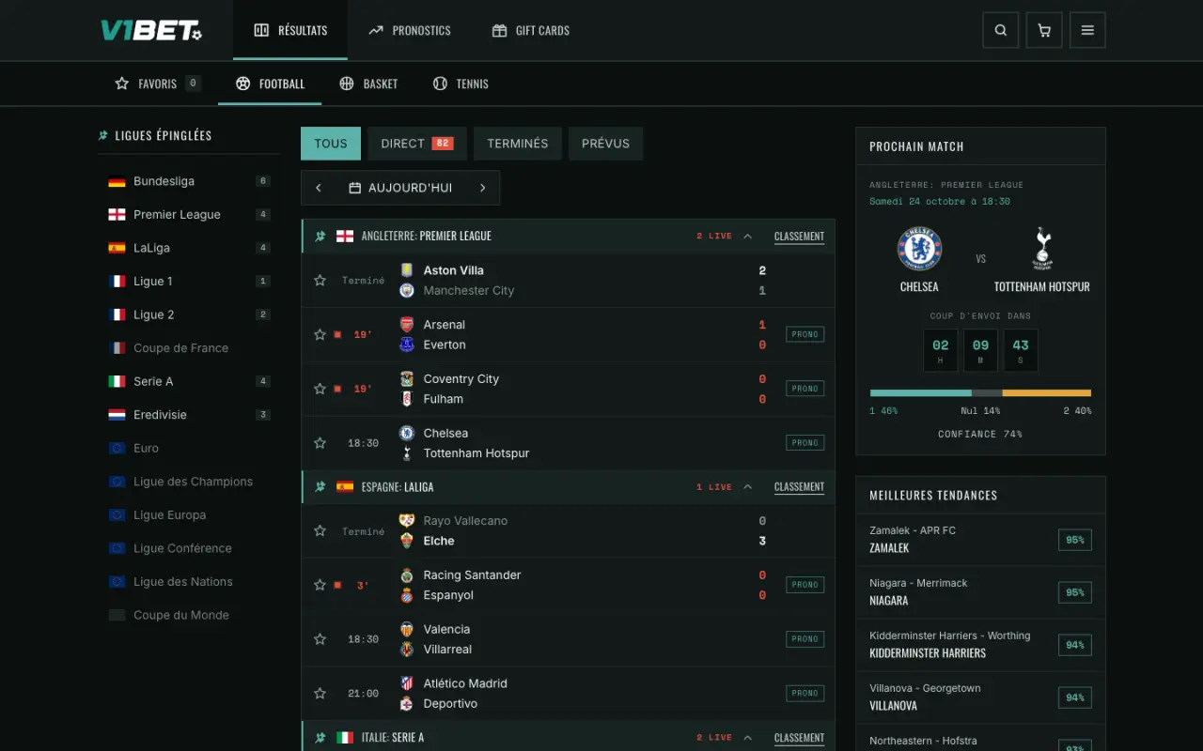Open the Zamalek - APR FC trend

980,540
